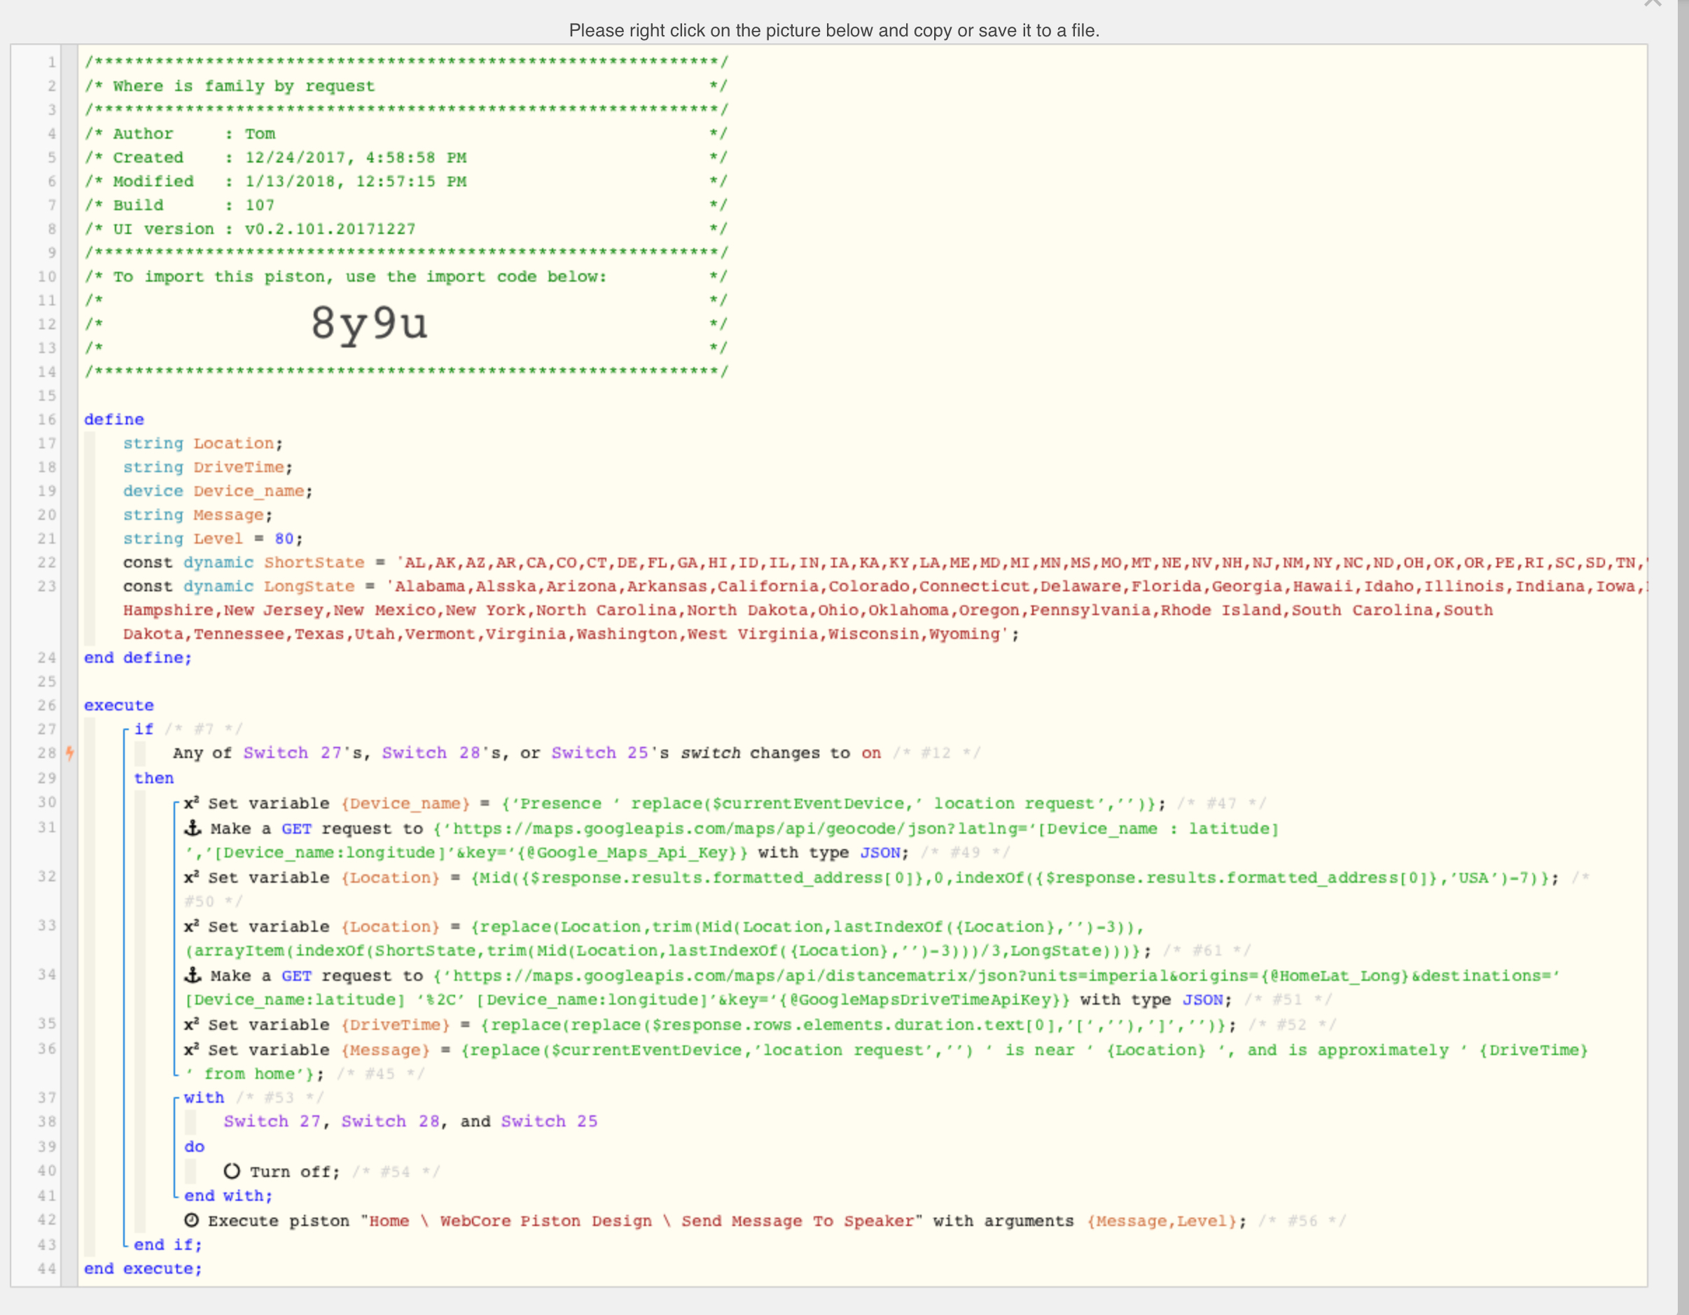Click the 'if' keyword on line 27

tap(144, 729)
